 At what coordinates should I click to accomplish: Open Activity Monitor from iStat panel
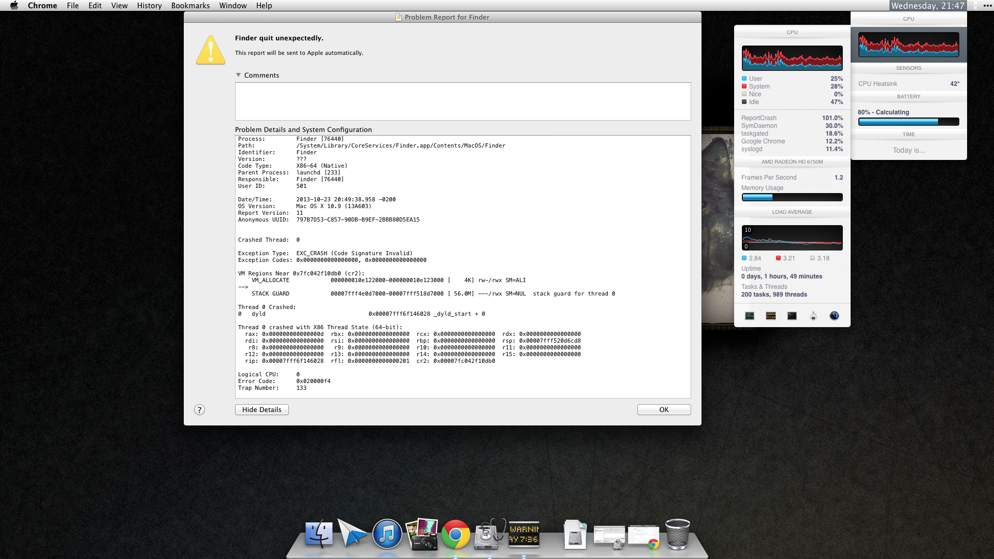(749, 316)
